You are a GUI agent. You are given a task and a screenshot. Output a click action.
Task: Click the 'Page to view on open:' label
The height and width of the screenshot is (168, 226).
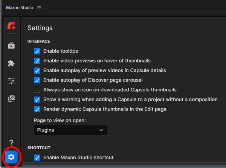(x=60, y=120)
